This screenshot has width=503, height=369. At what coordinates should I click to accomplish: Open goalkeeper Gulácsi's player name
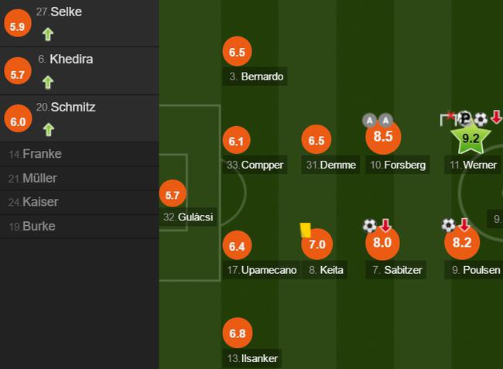(x=194, y=217)
